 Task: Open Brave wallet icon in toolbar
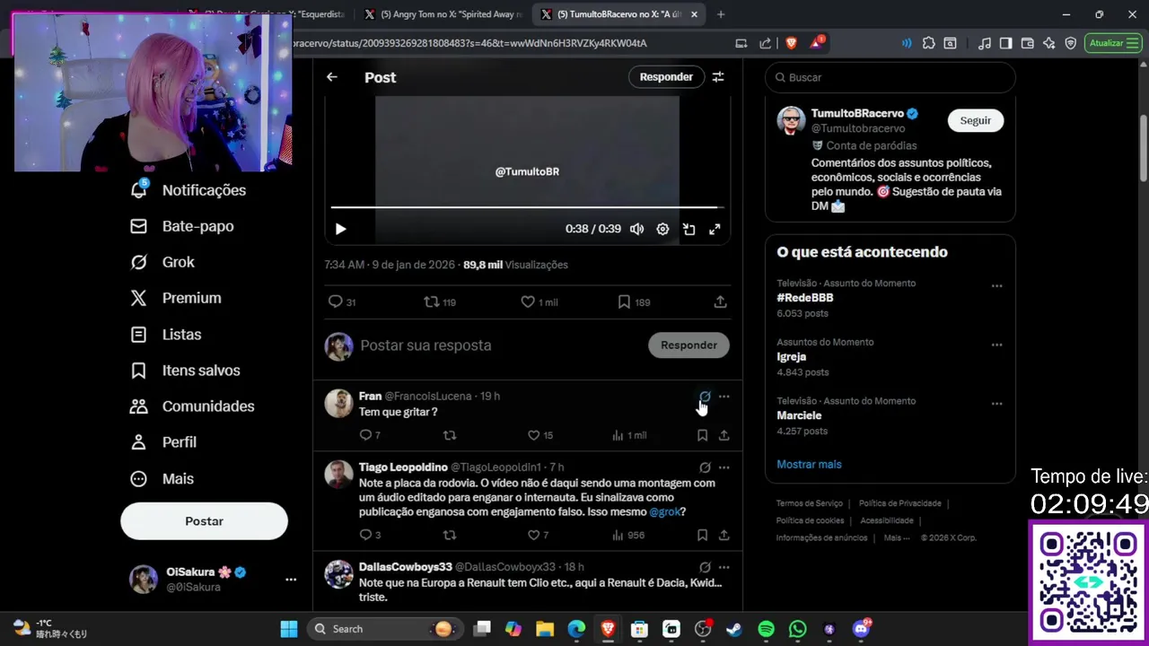click(1027, 43)
